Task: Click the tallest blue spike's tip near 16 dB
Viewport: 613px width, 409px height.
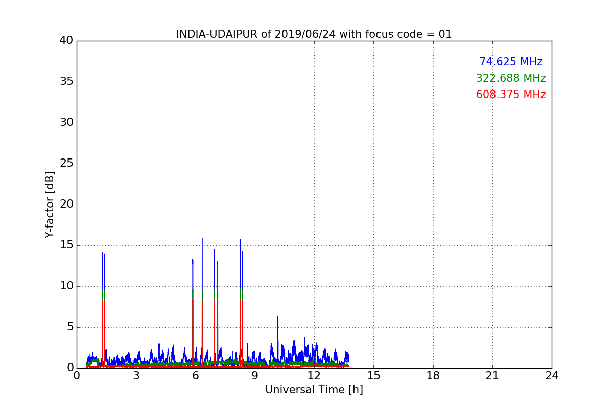Action: click(x=202, y=239)
